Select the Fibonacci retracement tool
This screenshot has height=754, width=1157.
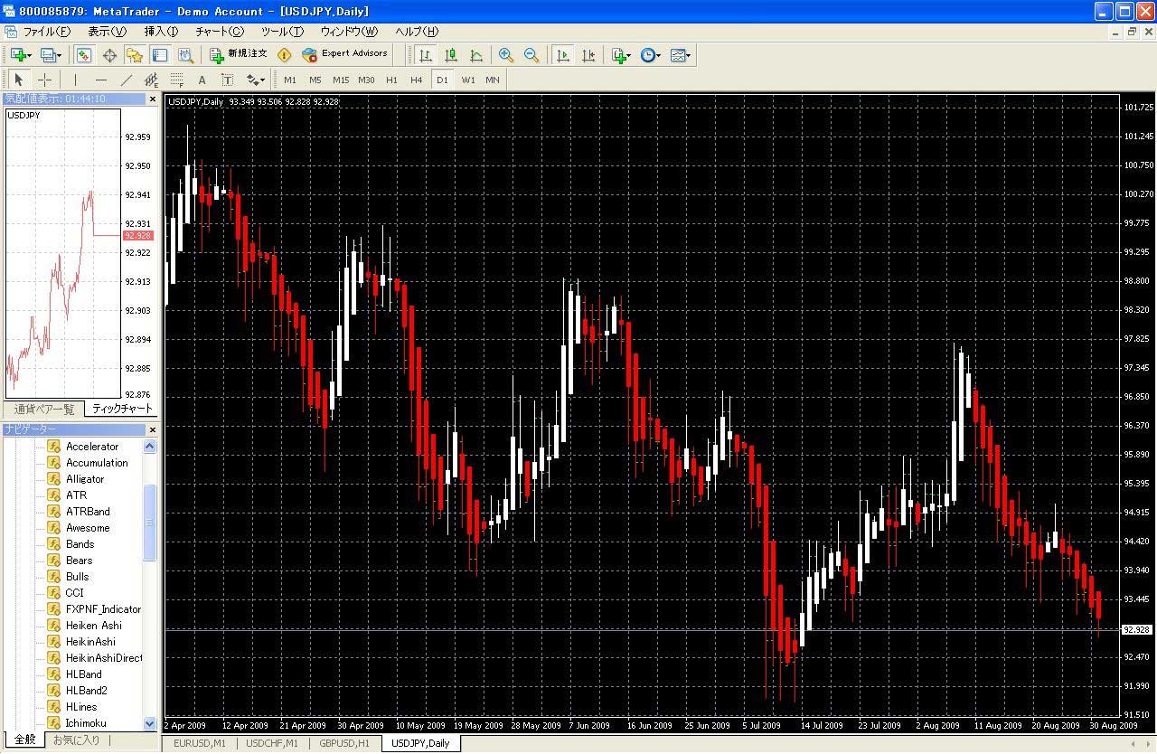click(x=177, y=80)
